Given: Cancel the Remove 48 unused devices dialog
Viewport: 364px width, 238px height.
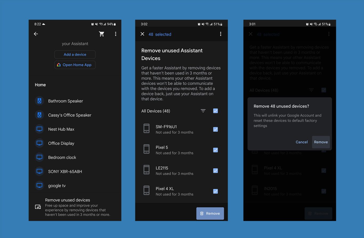Looking at the screenshot, I should pyautogui.click(x=301, y=142).
